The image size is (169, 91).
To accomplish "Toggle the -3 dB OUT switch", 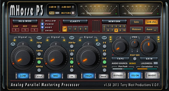I will pyautogui.click(x=73, y=7).
